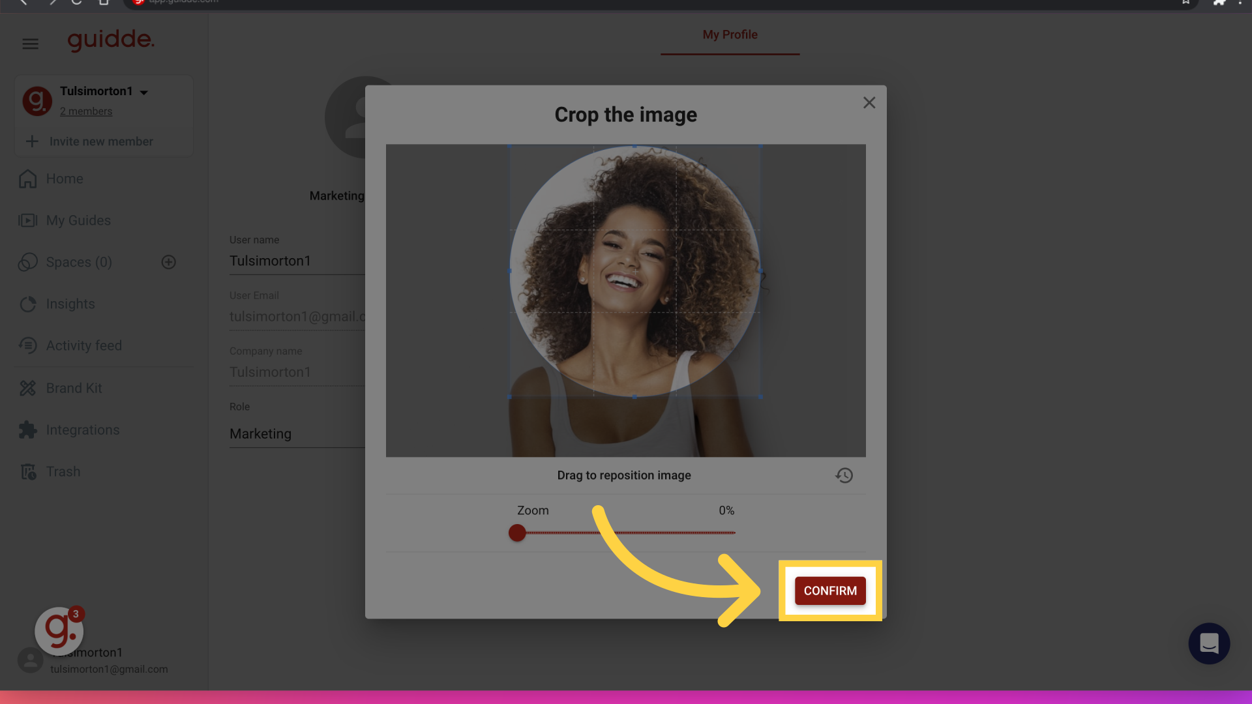Open the Home section in sidebar

click(x=65, y=179)
